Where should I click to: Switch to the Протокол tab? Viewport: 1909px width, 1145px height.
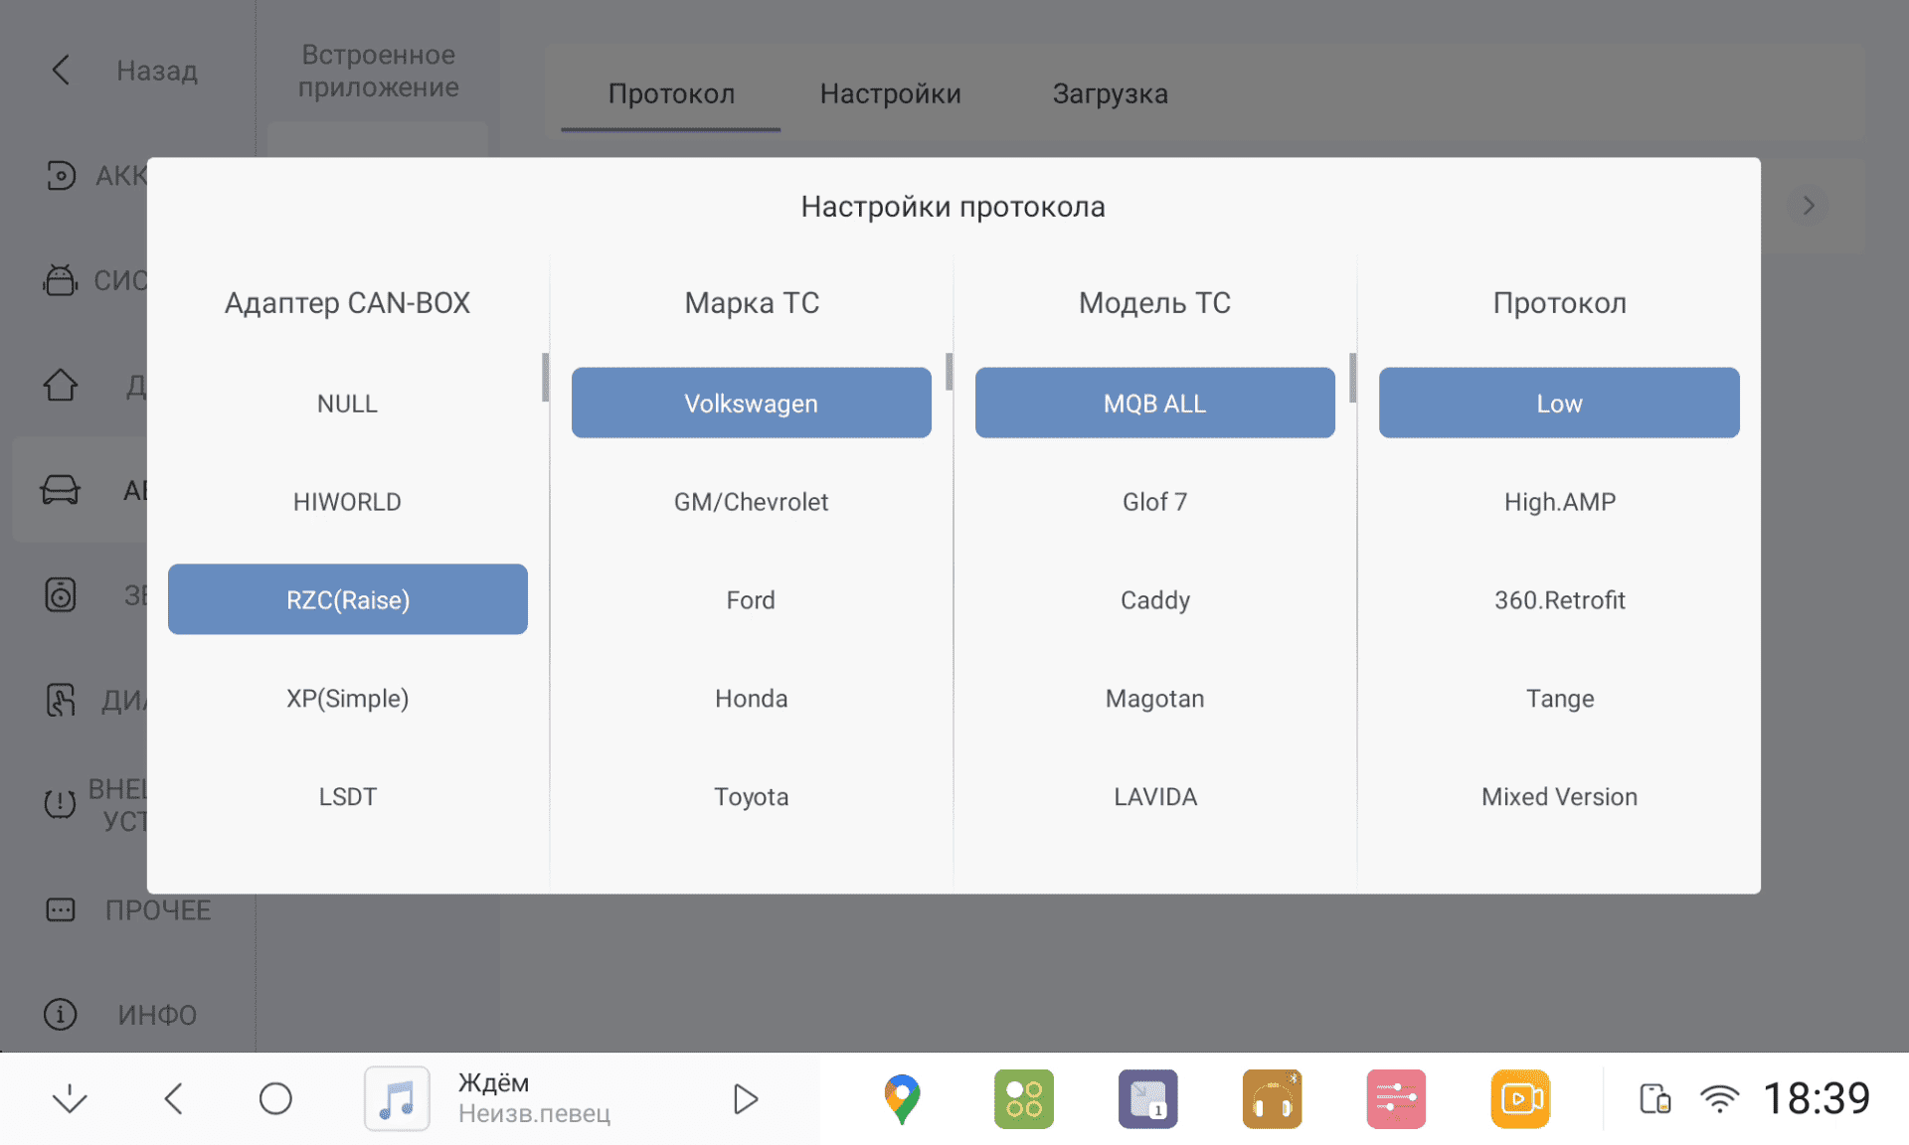point(671,93)
